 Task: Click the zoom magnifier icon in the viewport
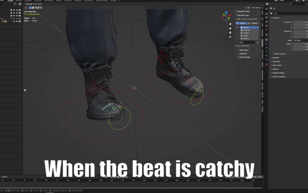(x=230, y=24)
